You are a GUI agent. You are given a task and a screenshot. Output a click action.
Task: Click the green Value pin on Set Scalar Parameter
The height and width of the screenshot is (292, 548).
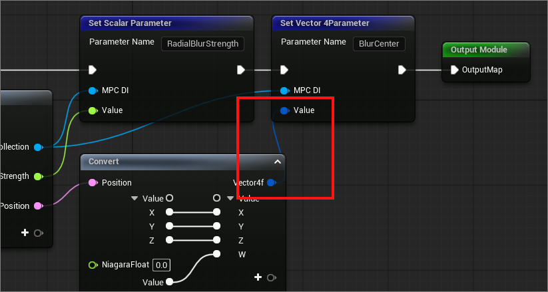point(93,110)
